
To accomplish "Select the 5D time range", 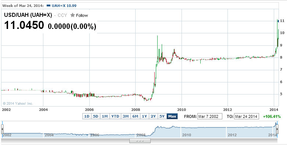I will [x=96, y=116].
